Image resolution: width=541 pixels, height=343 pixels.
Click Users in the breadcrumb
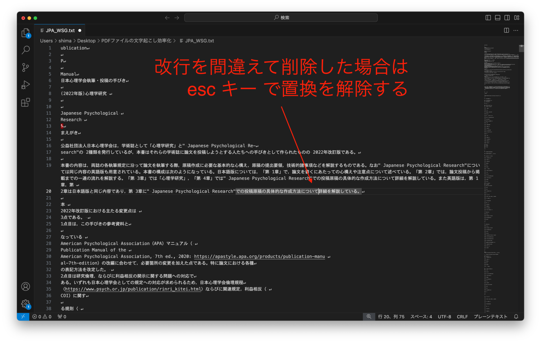pos(46,41)
